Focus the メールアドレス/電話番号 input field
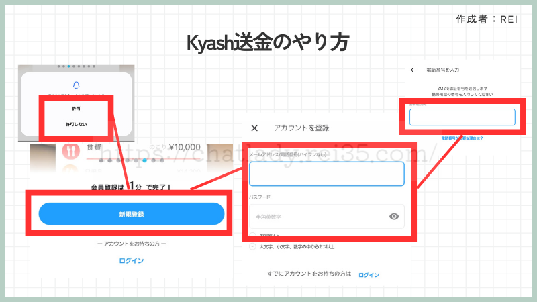The image size is (537, 302). coord(327,174)
